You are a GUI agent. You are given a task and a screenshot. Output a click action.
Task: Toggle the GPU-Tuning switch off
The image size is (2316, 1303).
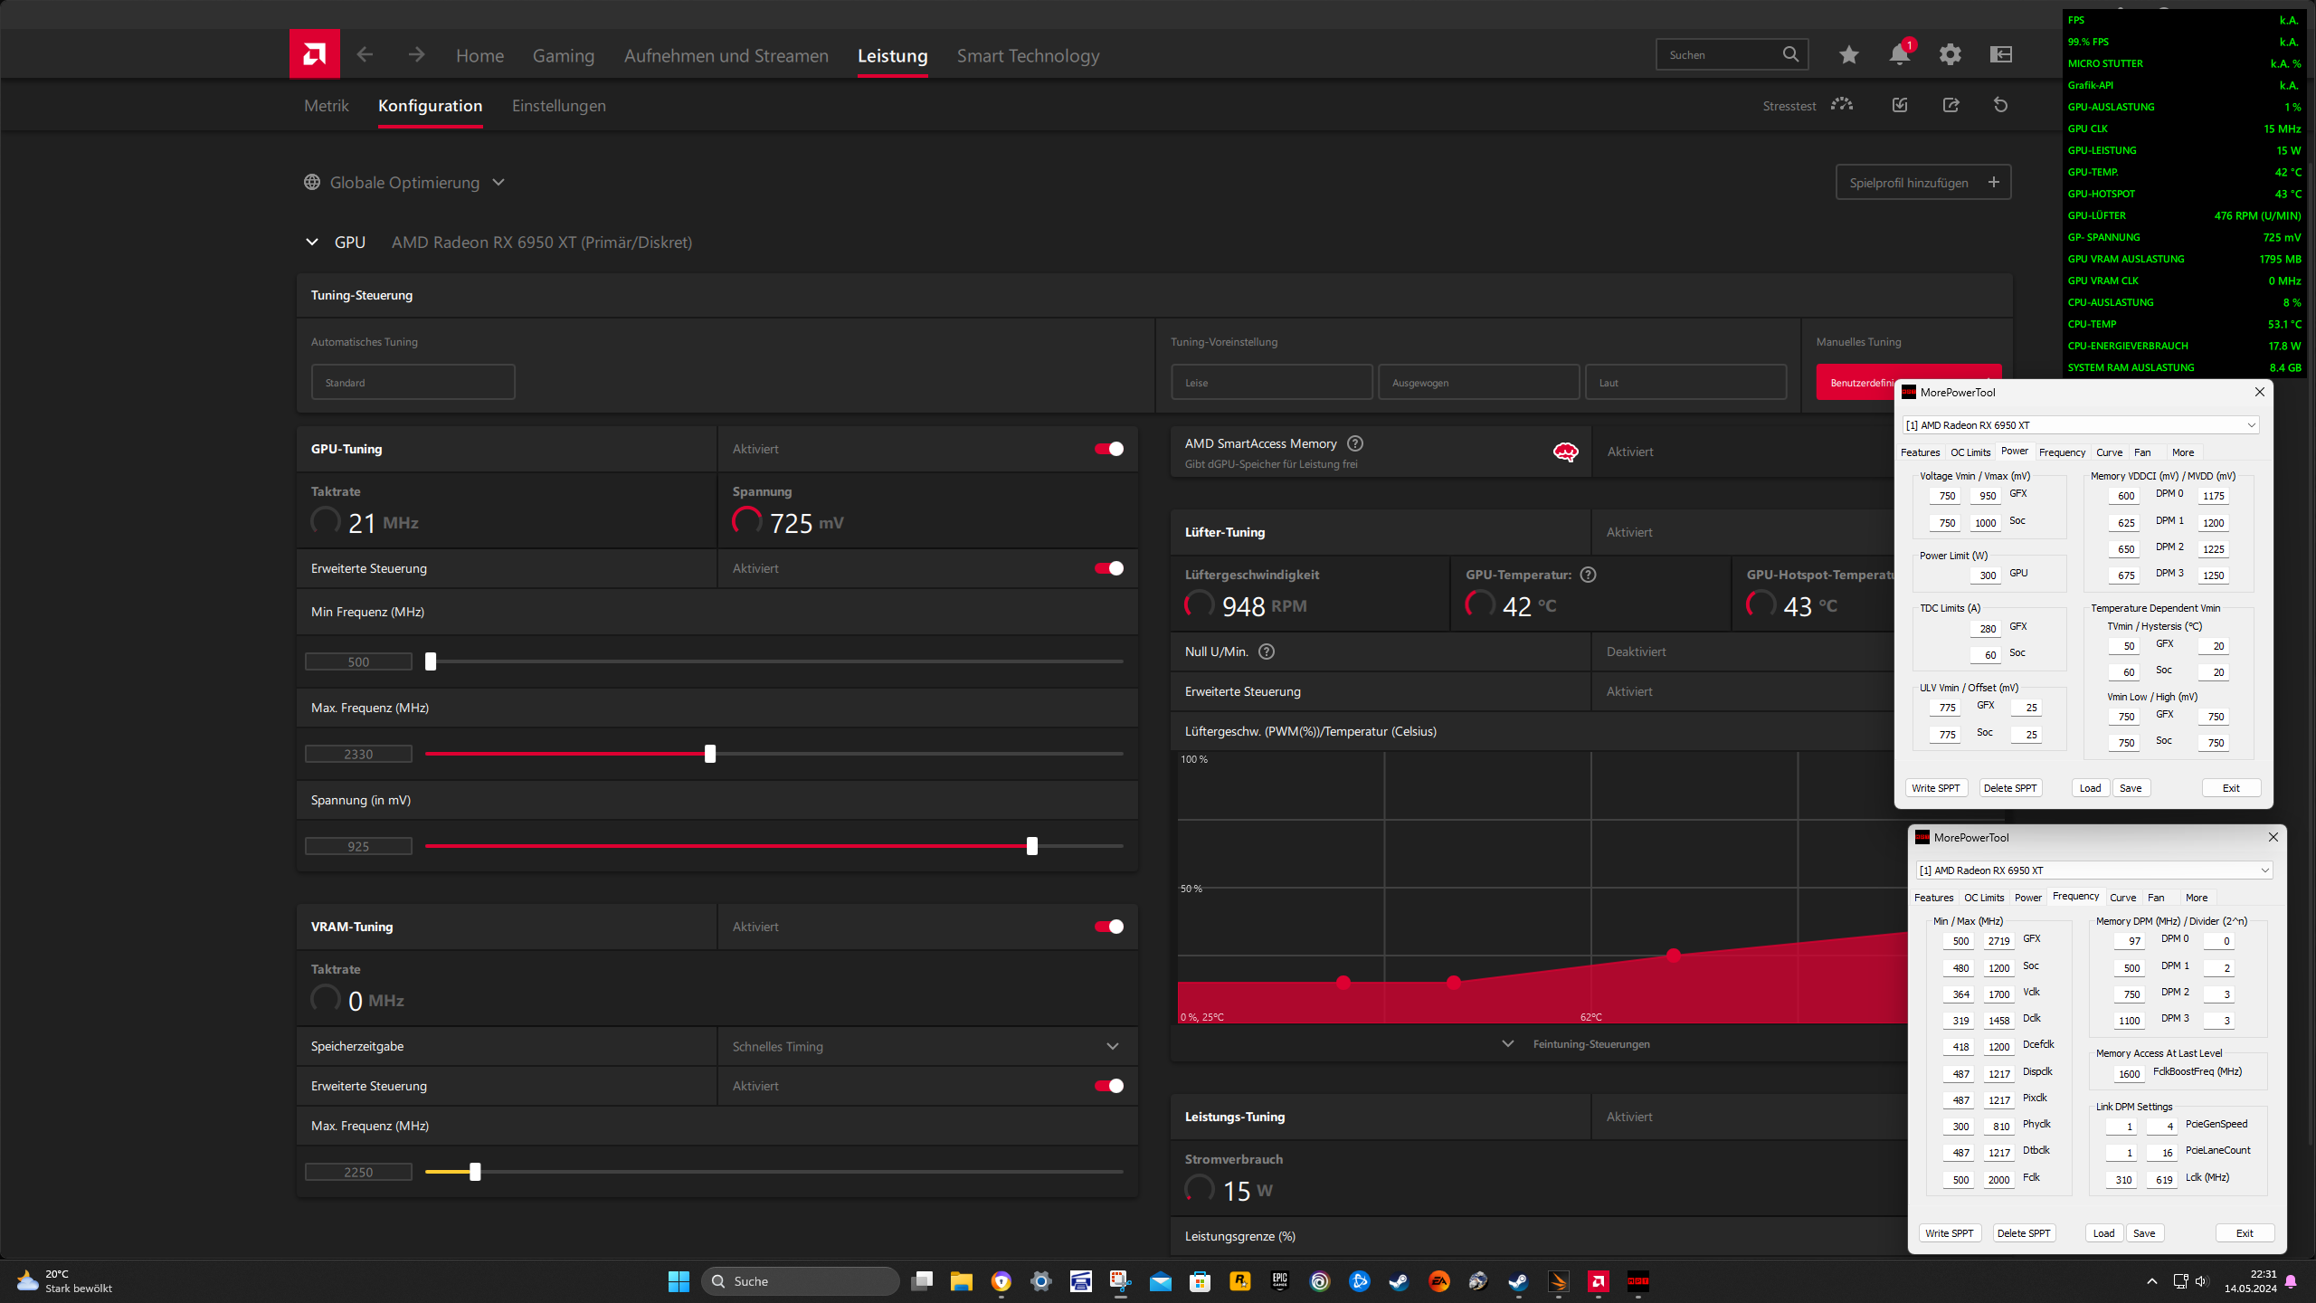point(1108,449)
